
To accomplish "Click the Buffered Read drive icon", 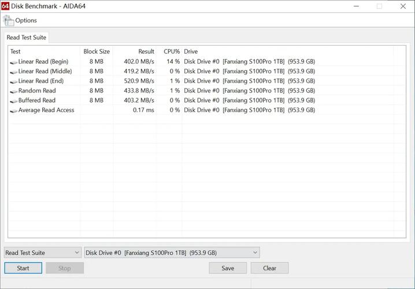I will click(13, 101).
